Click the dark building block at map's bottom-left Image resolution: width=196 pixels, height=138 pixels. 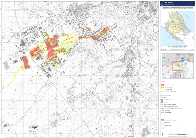pyautogui.click(x=34, y=127)
